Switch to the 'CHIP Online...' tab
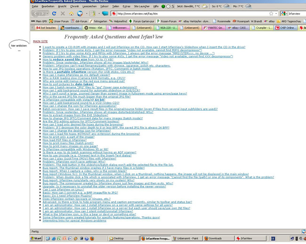 point(285,28)
